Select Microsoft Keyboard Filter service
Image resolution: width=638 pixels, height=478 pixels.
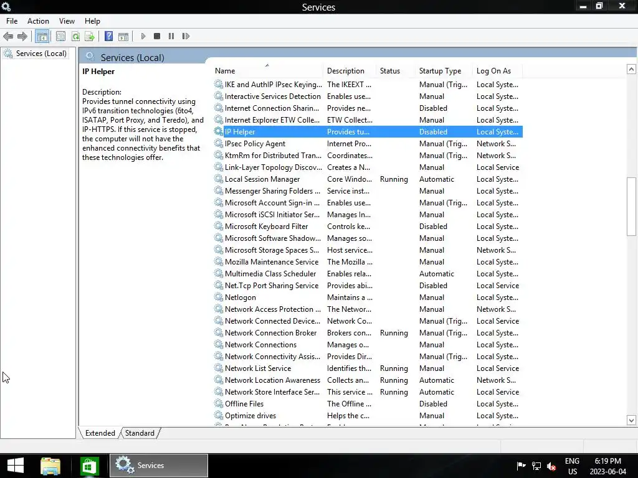(368, 226)
